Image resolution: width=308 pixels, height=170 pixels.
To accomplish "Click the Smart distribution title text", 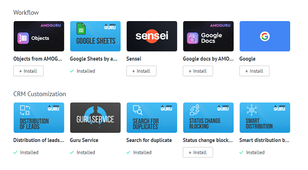I will click(264, 140).
